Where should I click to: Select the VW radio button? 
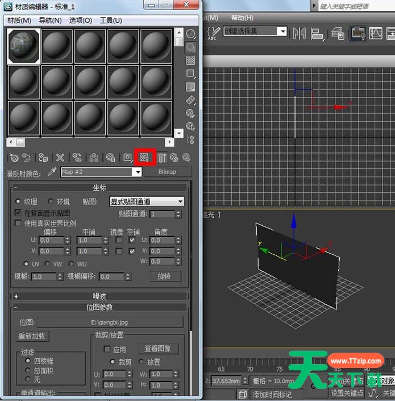click(47, 263)
